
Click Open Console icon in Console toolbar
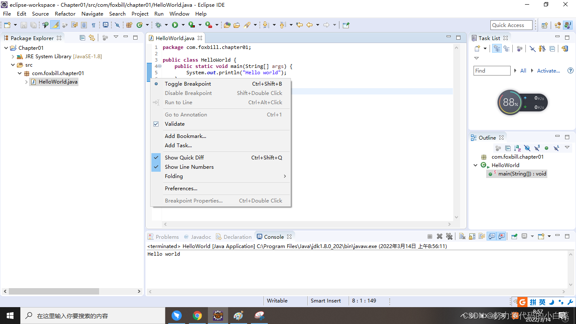pyautogui.click(x=542, y=237)
